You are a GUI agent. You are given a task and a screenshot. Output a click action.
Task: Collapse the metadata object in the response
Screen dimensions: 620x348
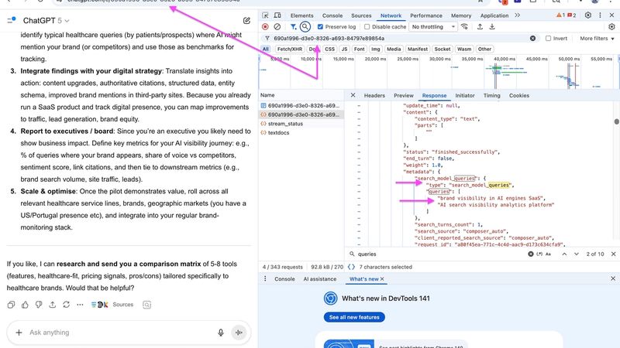[x=359, y=172]
